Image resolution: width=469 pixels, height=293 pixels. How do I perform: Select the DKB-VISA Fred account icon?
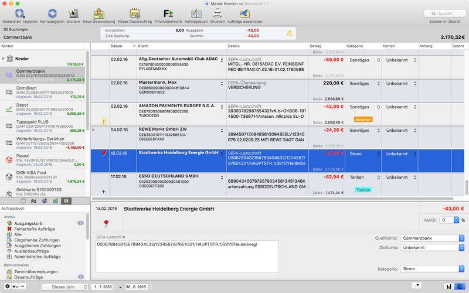9,177
